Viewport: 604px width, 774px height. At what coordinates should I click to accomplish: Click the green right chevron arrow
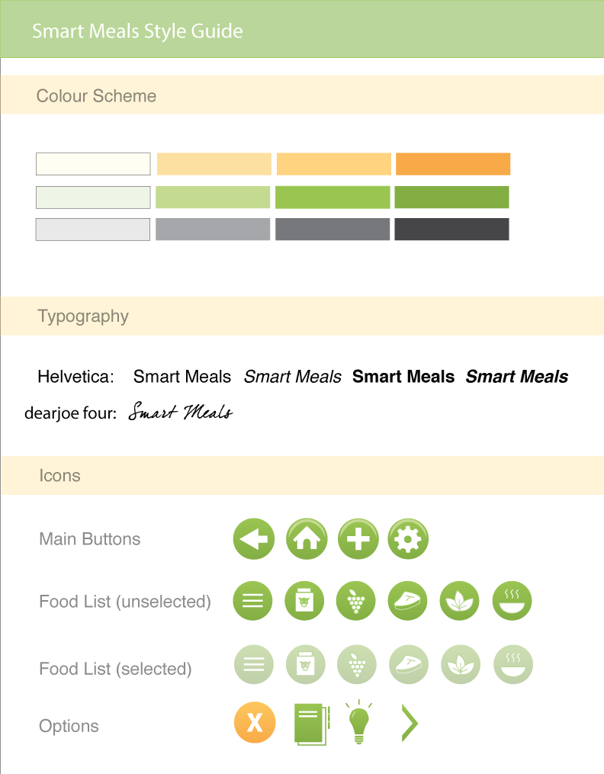coord(410,723)
